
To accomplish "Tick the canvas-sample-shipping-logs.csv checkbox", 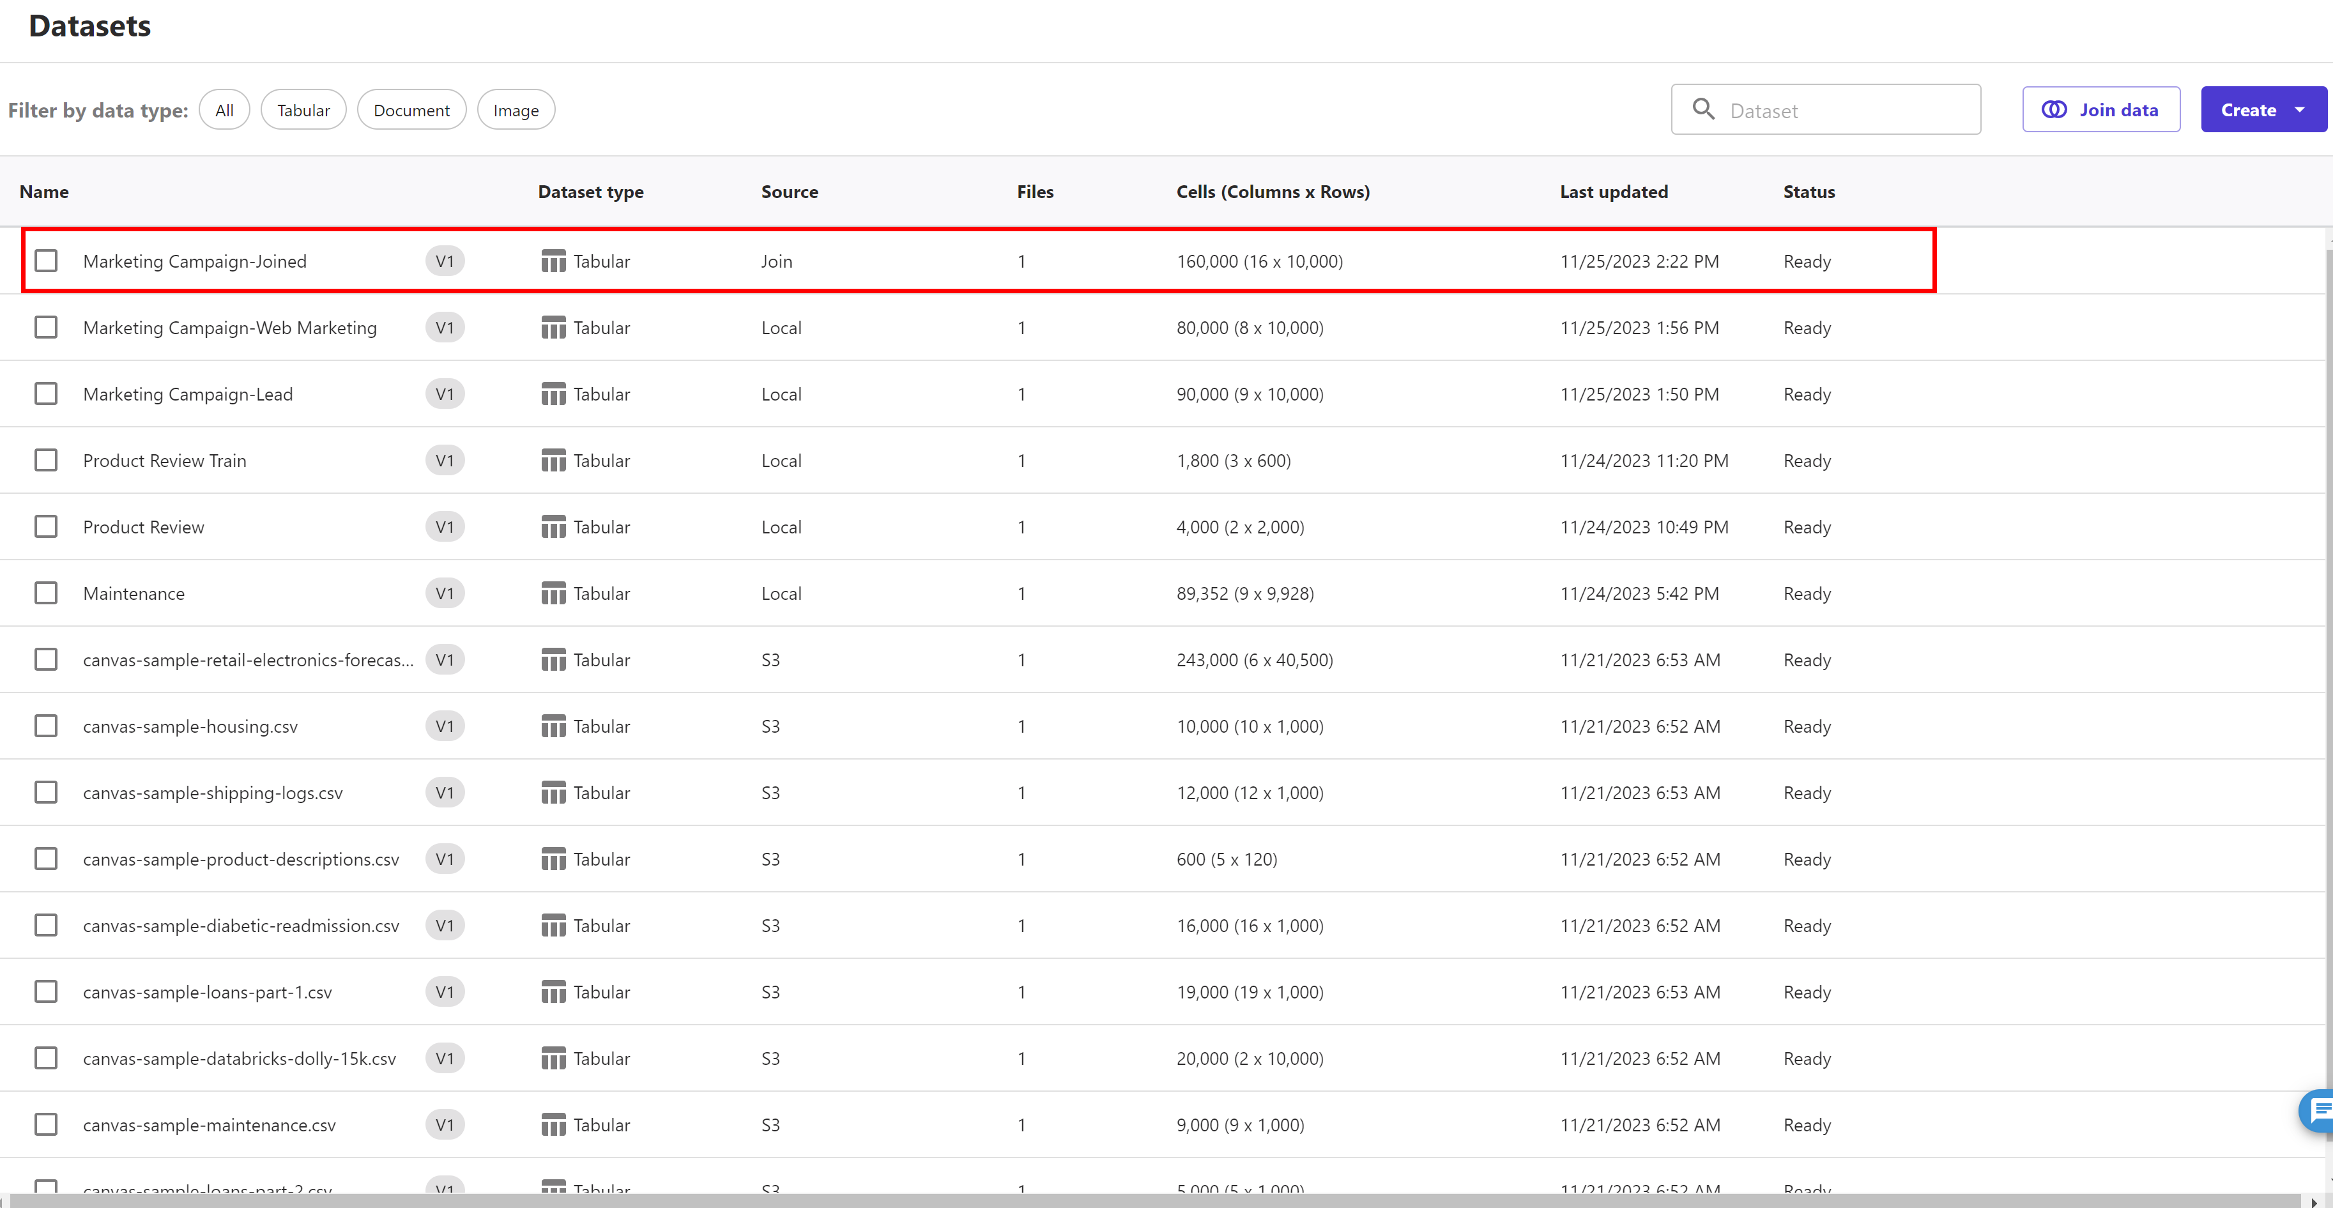I will coord(46,792).
